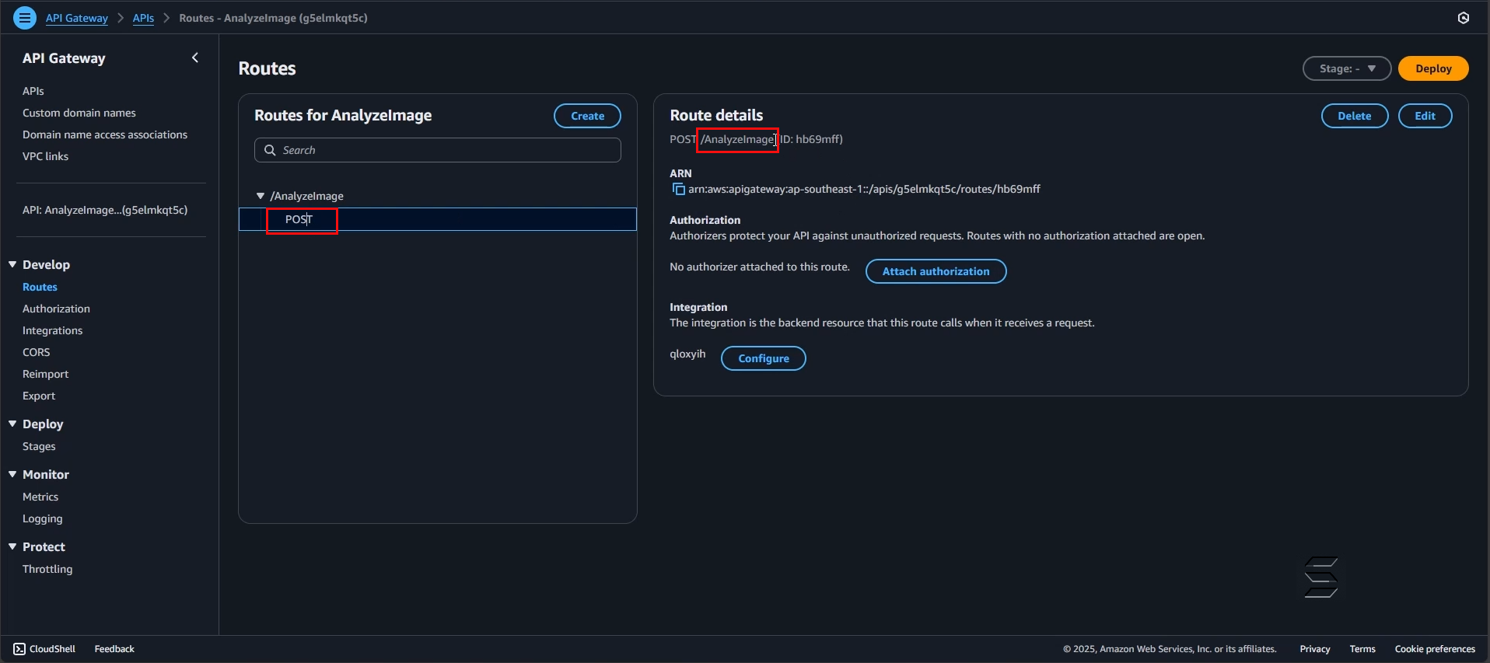Select the POST route row
Screen dimensions: 1490x663
coord(437,219)
